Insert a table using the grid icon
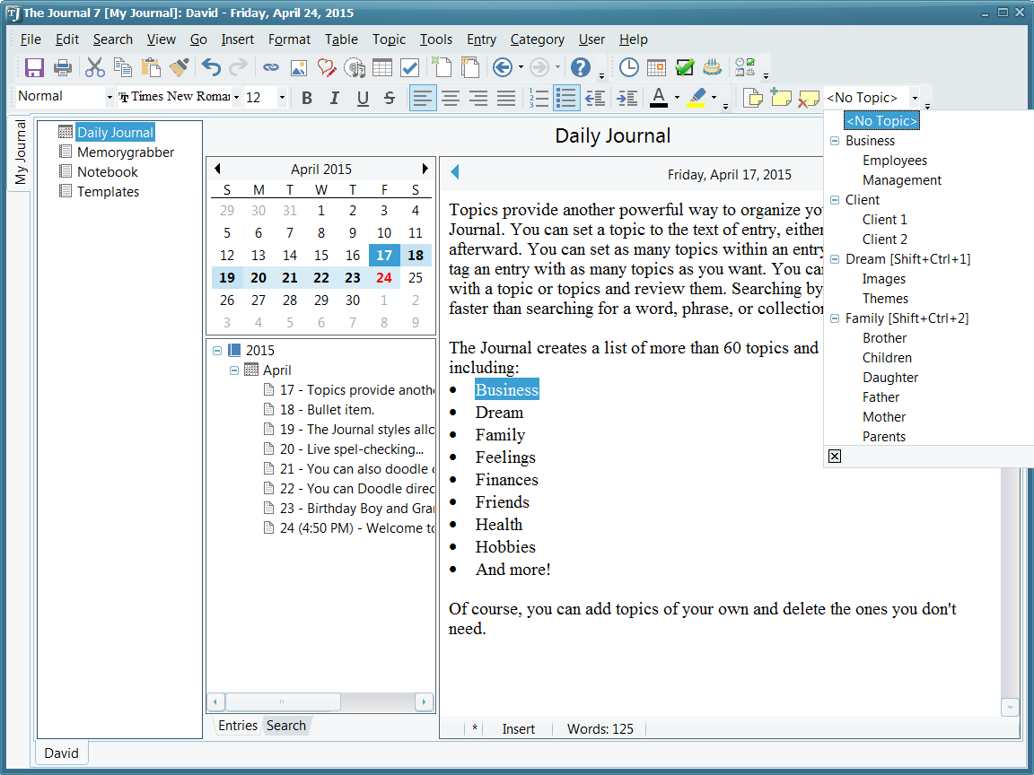 tap(382, 67)
